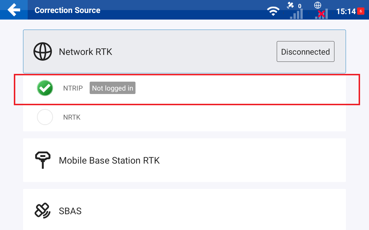Click the Disconnected status button
Viewport: 369px width, 230px height.
[306, 51]
